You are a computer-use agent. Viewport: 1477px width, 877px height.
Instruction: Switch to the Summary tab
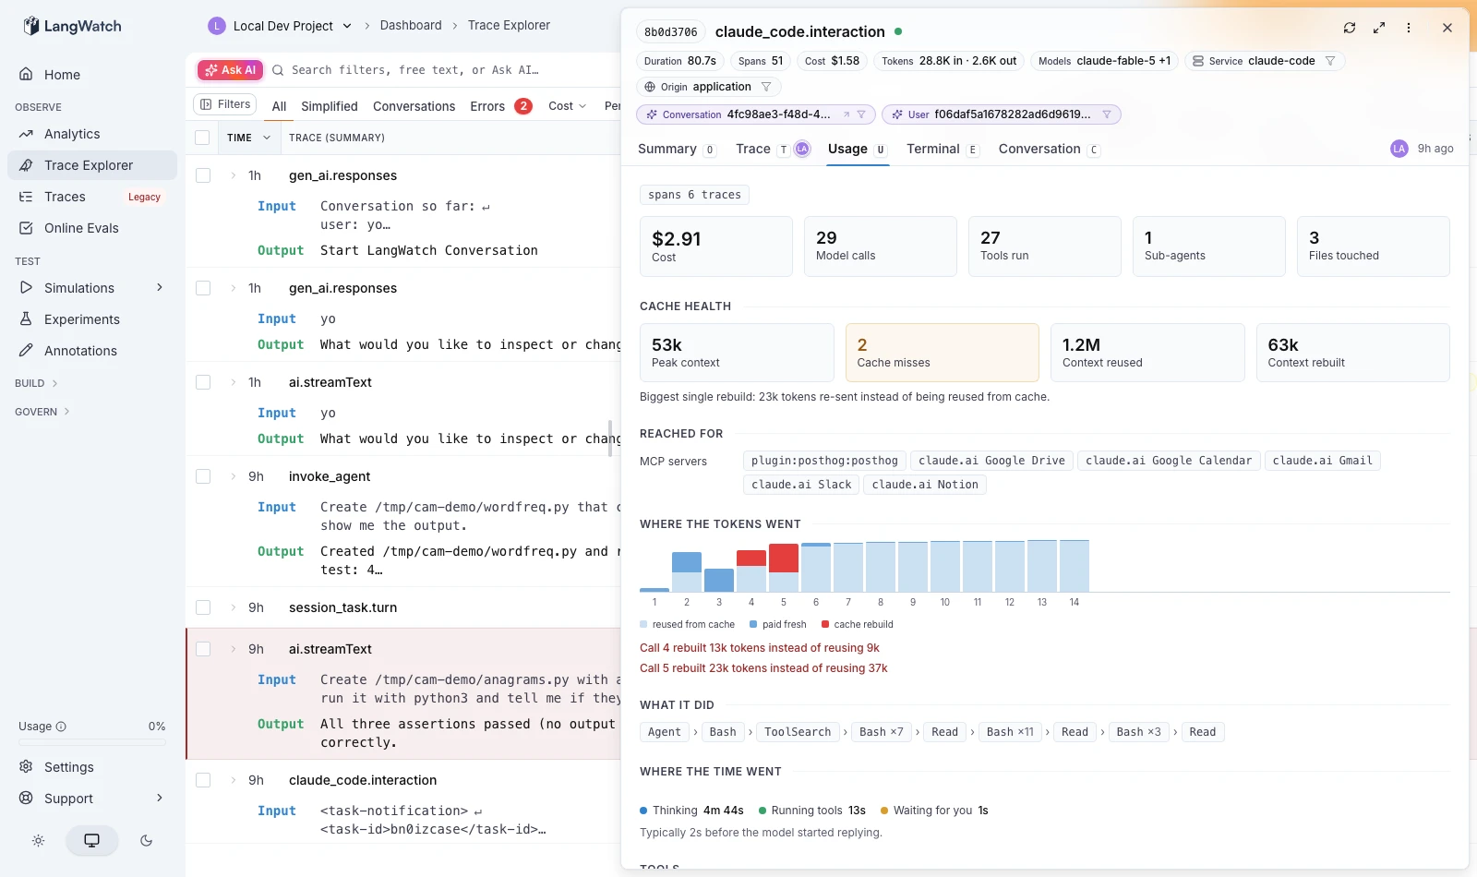coord(677,150)
